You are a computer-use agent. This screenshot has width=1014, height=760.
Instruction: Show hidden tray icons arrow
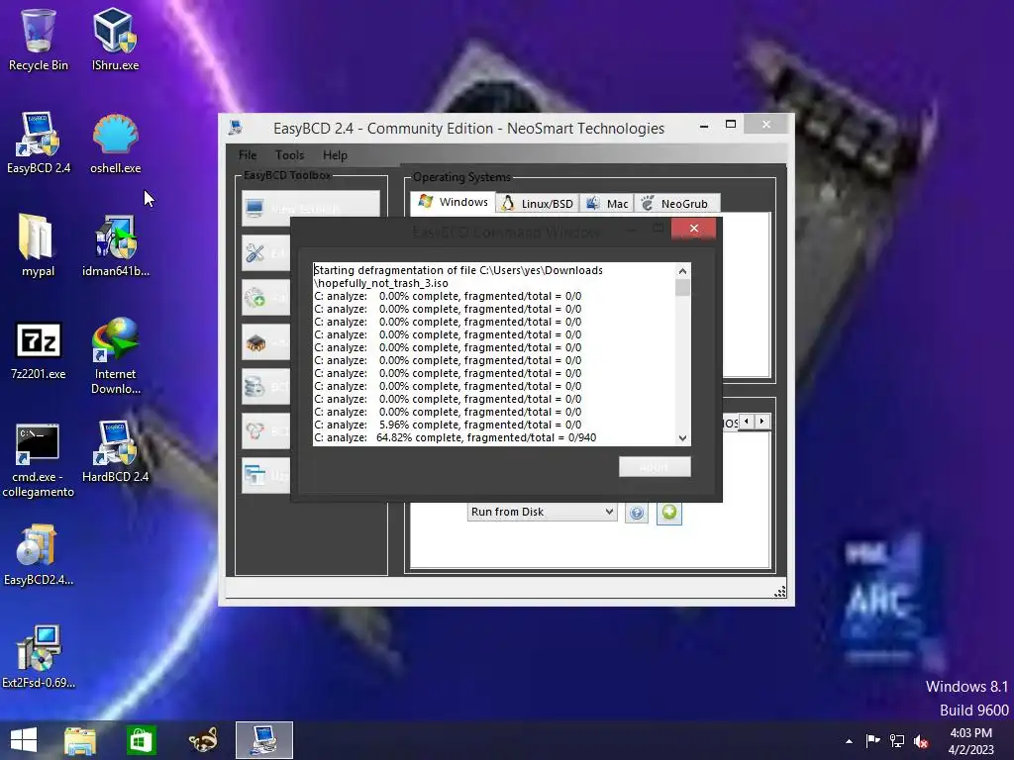(x=849, y=741)
